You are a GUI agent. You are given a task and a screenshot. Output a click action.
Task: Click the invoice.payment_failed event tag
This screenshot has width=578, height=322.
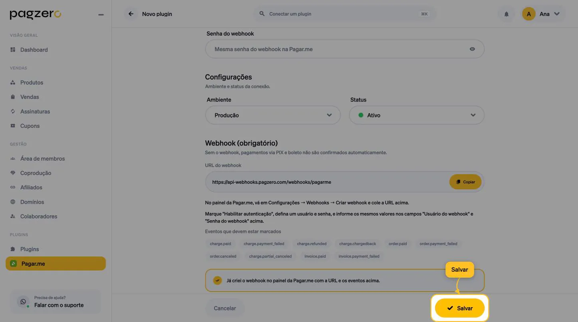tap(359, 256)
